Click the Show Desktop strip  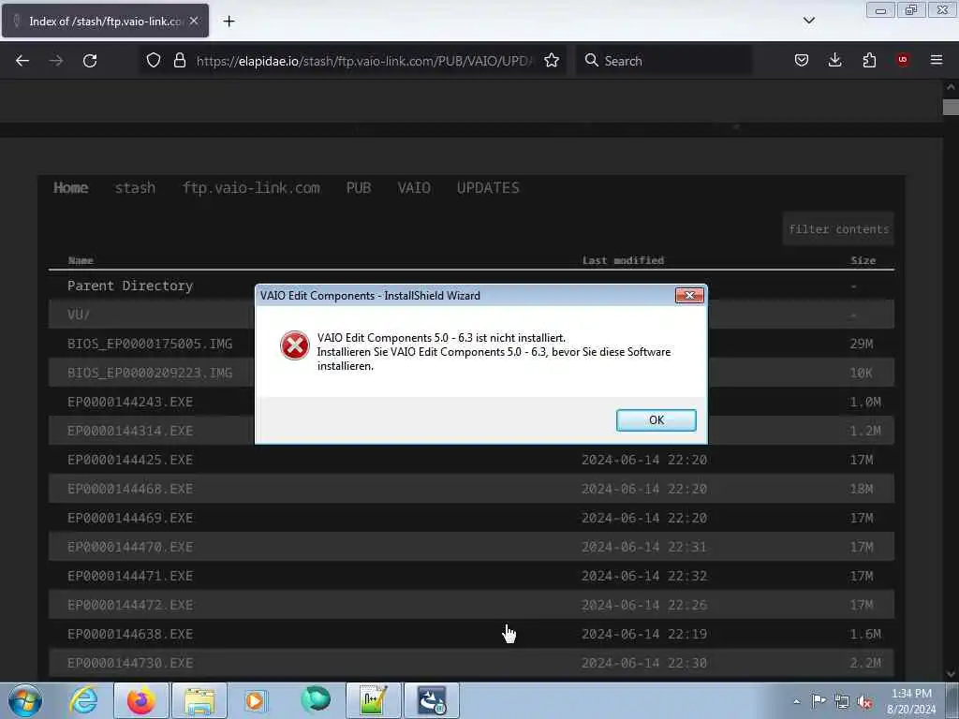(x=952, y=700)
